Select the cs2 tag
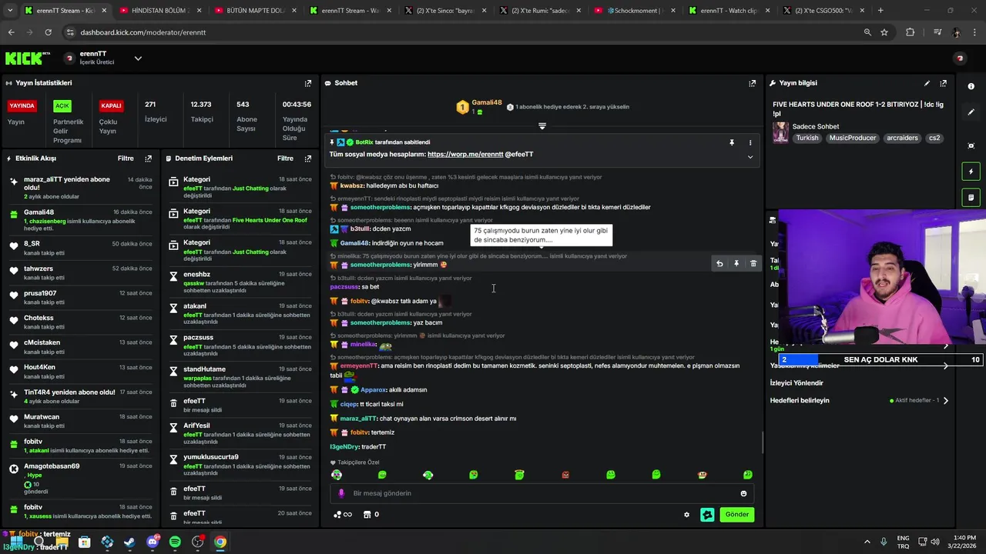 [934, 138]
